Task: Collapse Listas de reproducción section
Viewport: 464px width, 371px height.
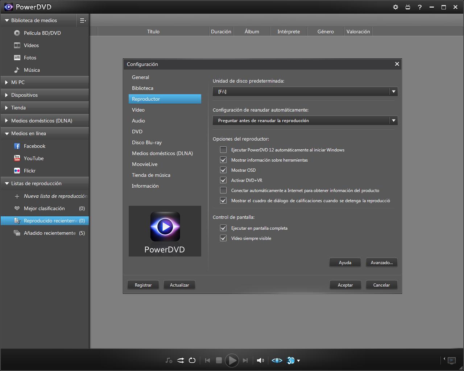Action: 7,183
